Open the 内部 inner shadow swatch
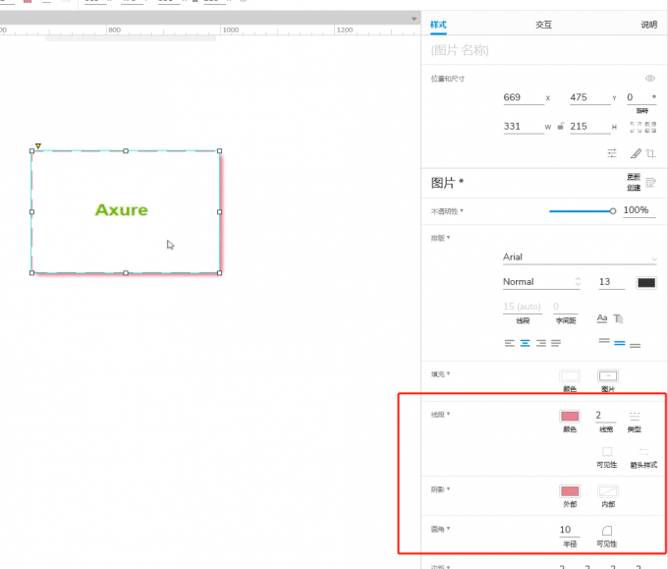 click(x=608, y=491)
